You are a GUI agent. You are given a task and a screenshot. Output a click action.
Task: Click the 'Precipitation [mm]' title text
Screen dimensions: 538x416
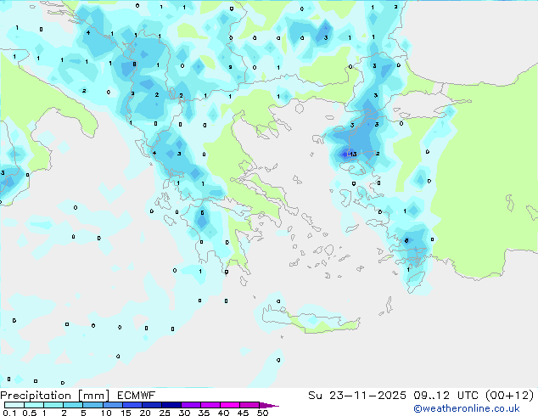[x=55, y=396]
